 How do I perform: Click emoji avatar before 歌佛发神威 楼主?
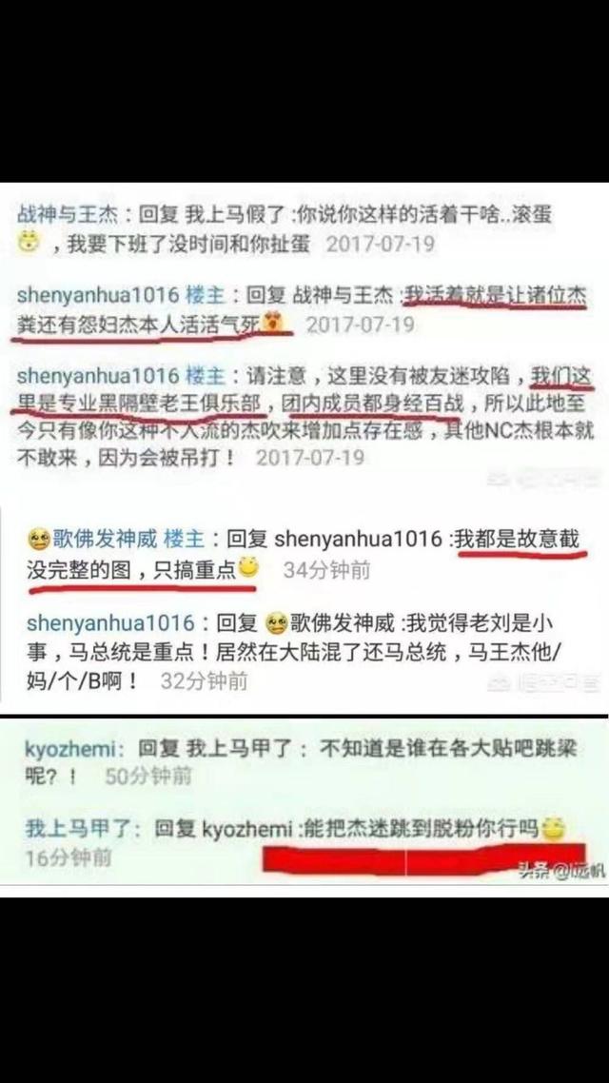(x=38, y=538)
